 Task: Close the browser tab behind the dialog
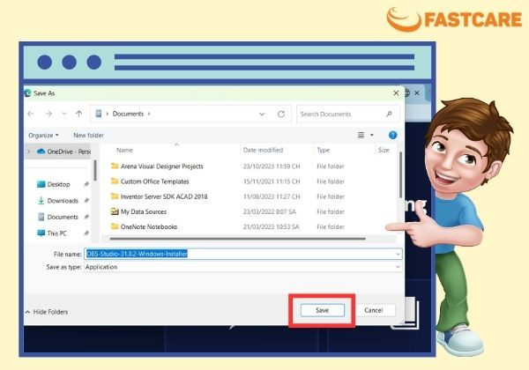pos(417,92)
